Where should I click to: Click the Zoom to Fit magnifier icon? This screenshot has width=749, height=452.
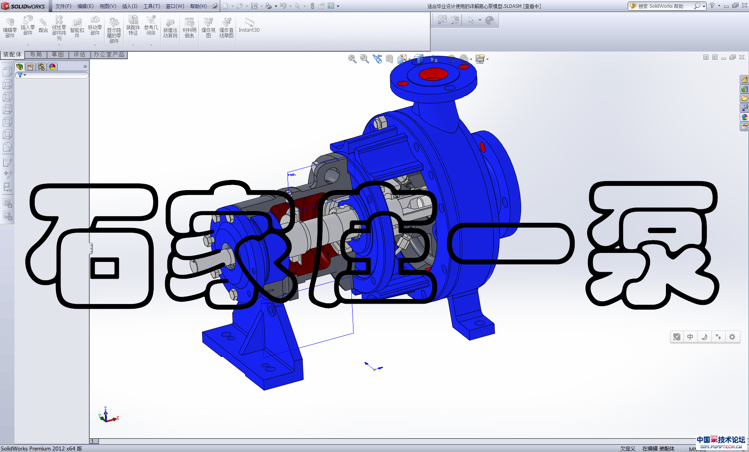(352, 59)
